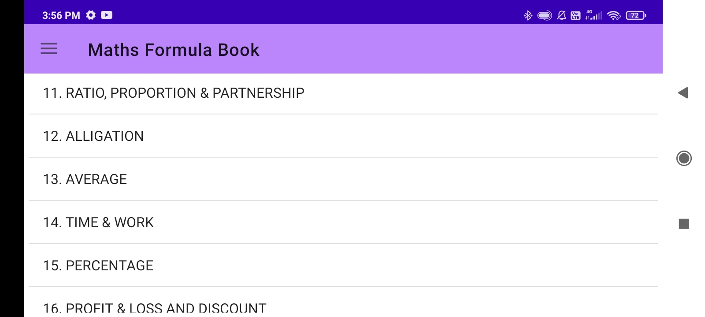This screenshot has height=317, width=705.
Task: Tap the Maths Formula Book title
Action: 174,50
